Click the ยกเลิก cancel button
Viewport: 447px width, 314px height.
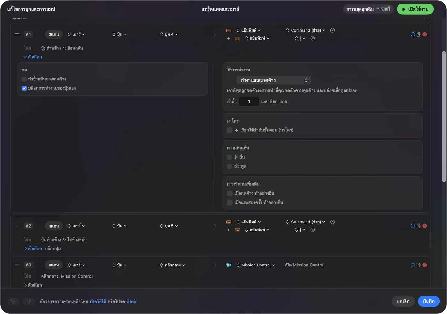[403, 301]
